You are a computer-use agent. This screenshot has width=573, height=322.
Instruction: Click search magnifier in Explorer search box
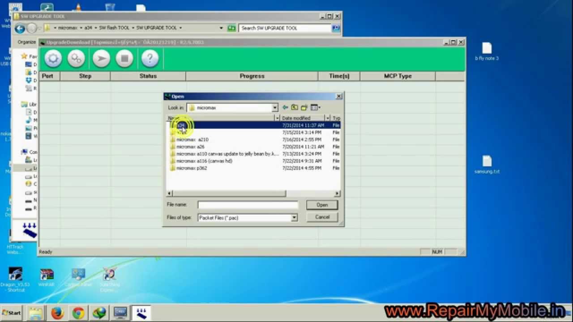[336, 28]
